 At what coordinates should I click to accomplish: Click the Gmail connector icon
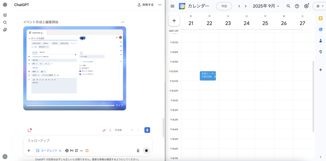point(72,150)
